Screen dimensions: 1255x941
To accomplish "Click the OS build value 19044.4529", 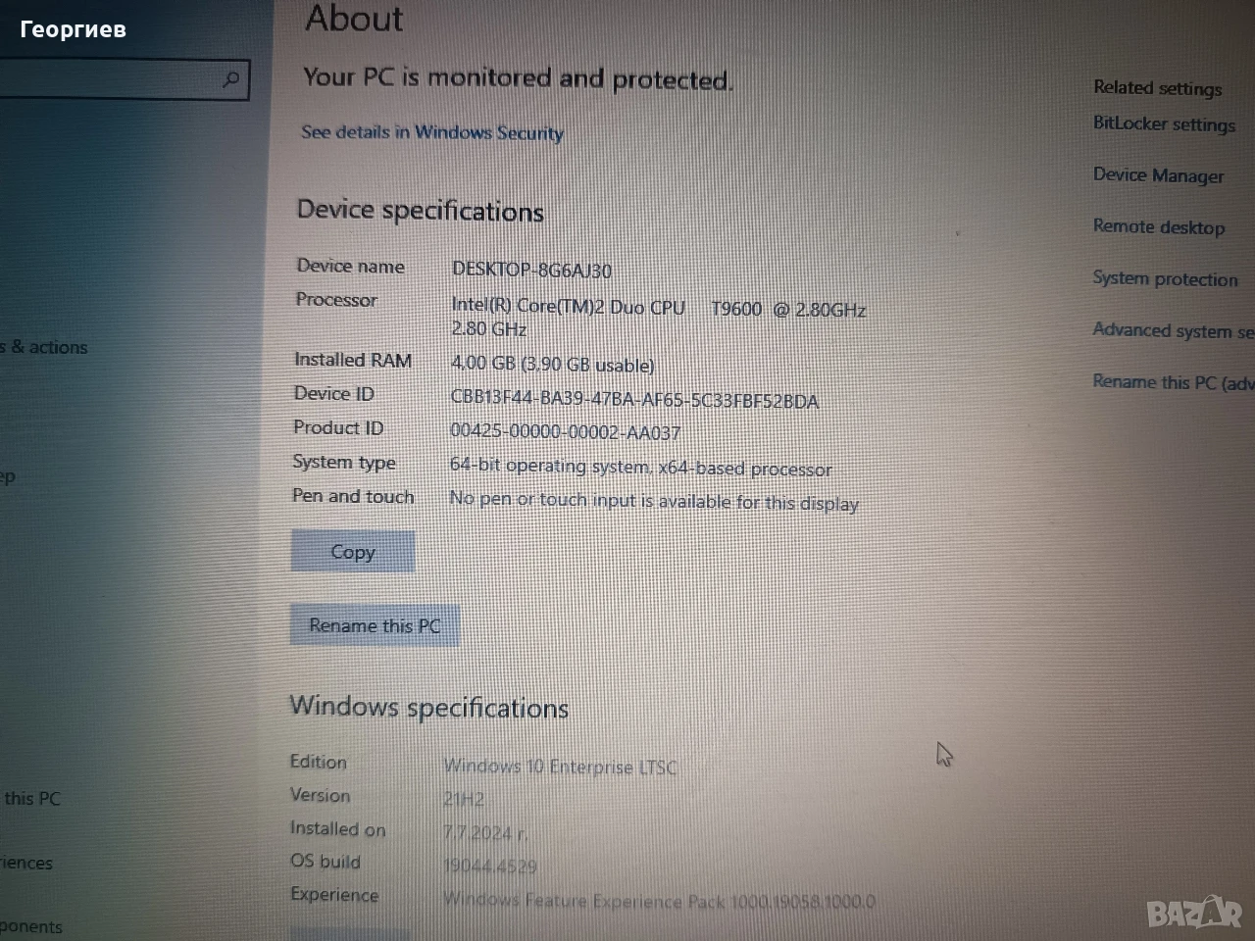I will (x=490, y=867).
